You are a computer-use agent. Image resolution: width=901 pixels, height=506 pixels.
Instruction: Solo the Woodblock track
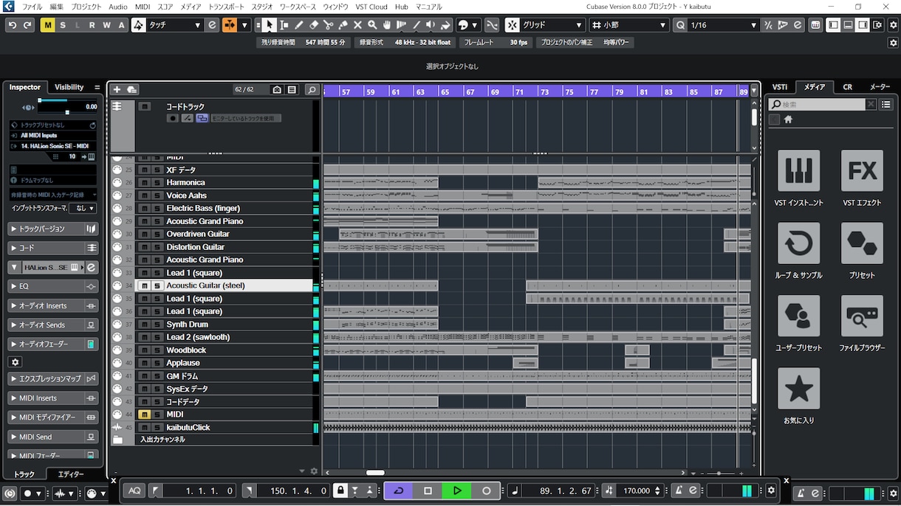pos(157,350)
